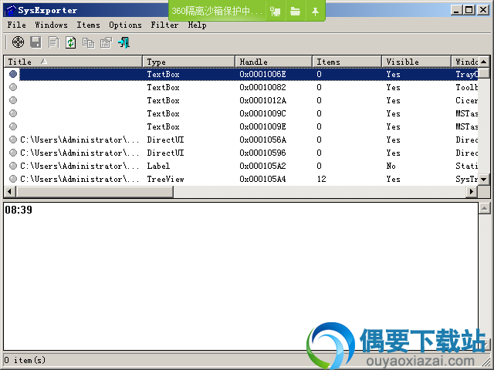Click the 360 sandbox monitor icon
This screenshot has width=494, height=370.
coord(276,12)
